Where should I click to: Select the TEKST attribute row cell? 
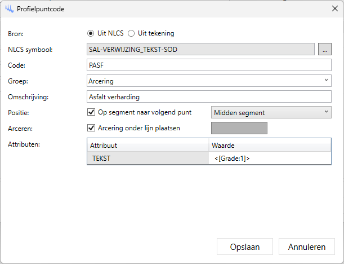pos(148,159)
